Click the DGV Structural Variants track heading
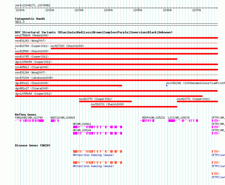The height and width of the screenshot is (185, 225). pyautogui.click(x=94, y=32)
